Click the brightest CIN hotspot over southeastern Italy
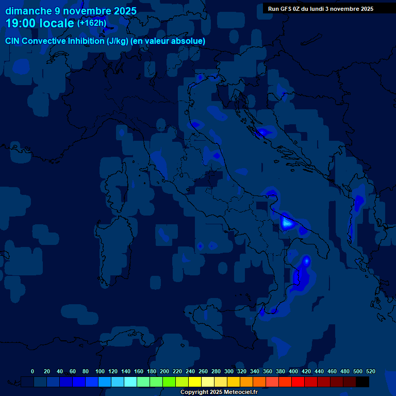This screenshot has width=396, height=396. (x=286, y=222)
